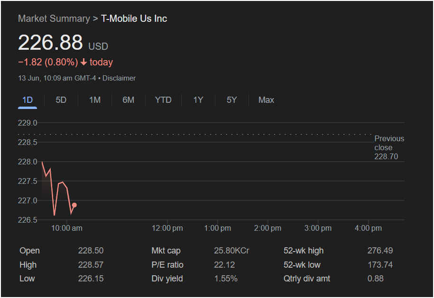Open the 1M time range tab
The height and width of the screenshot is (298, 434).
click(x=95, y=100)
